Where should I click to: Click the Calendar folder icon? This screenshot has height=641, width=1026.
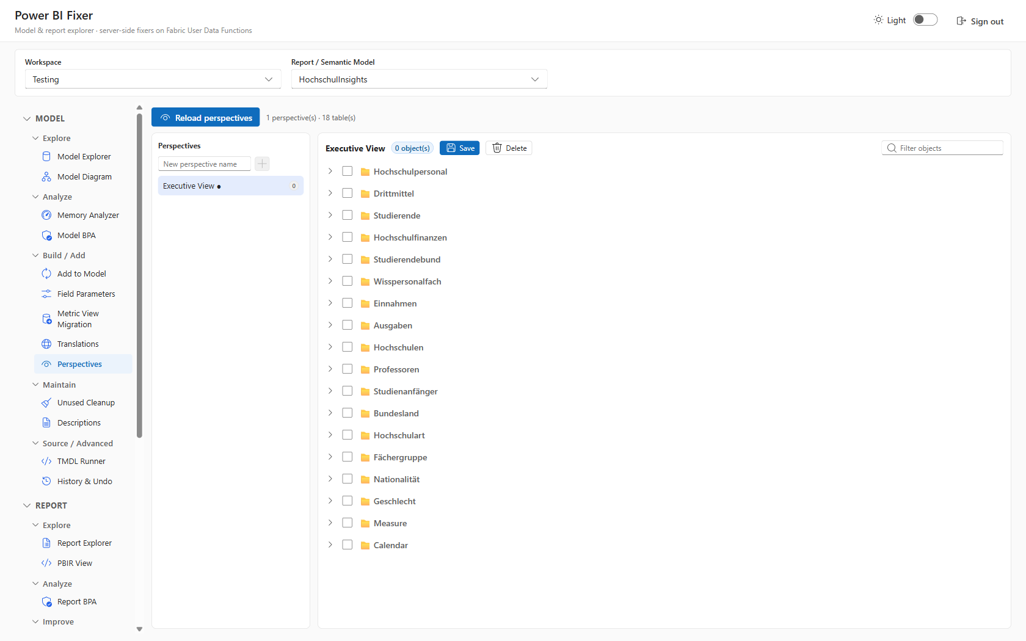point(365,546)
